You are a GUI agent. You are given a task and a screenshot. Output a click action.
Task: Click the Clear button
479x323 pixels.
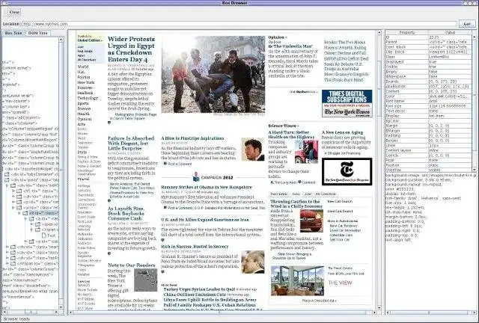point(14,12)
